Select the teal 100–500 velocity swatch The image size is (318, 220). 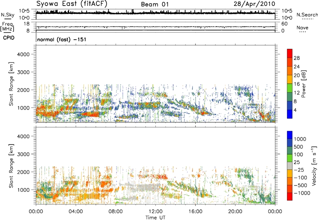(290, 151)
